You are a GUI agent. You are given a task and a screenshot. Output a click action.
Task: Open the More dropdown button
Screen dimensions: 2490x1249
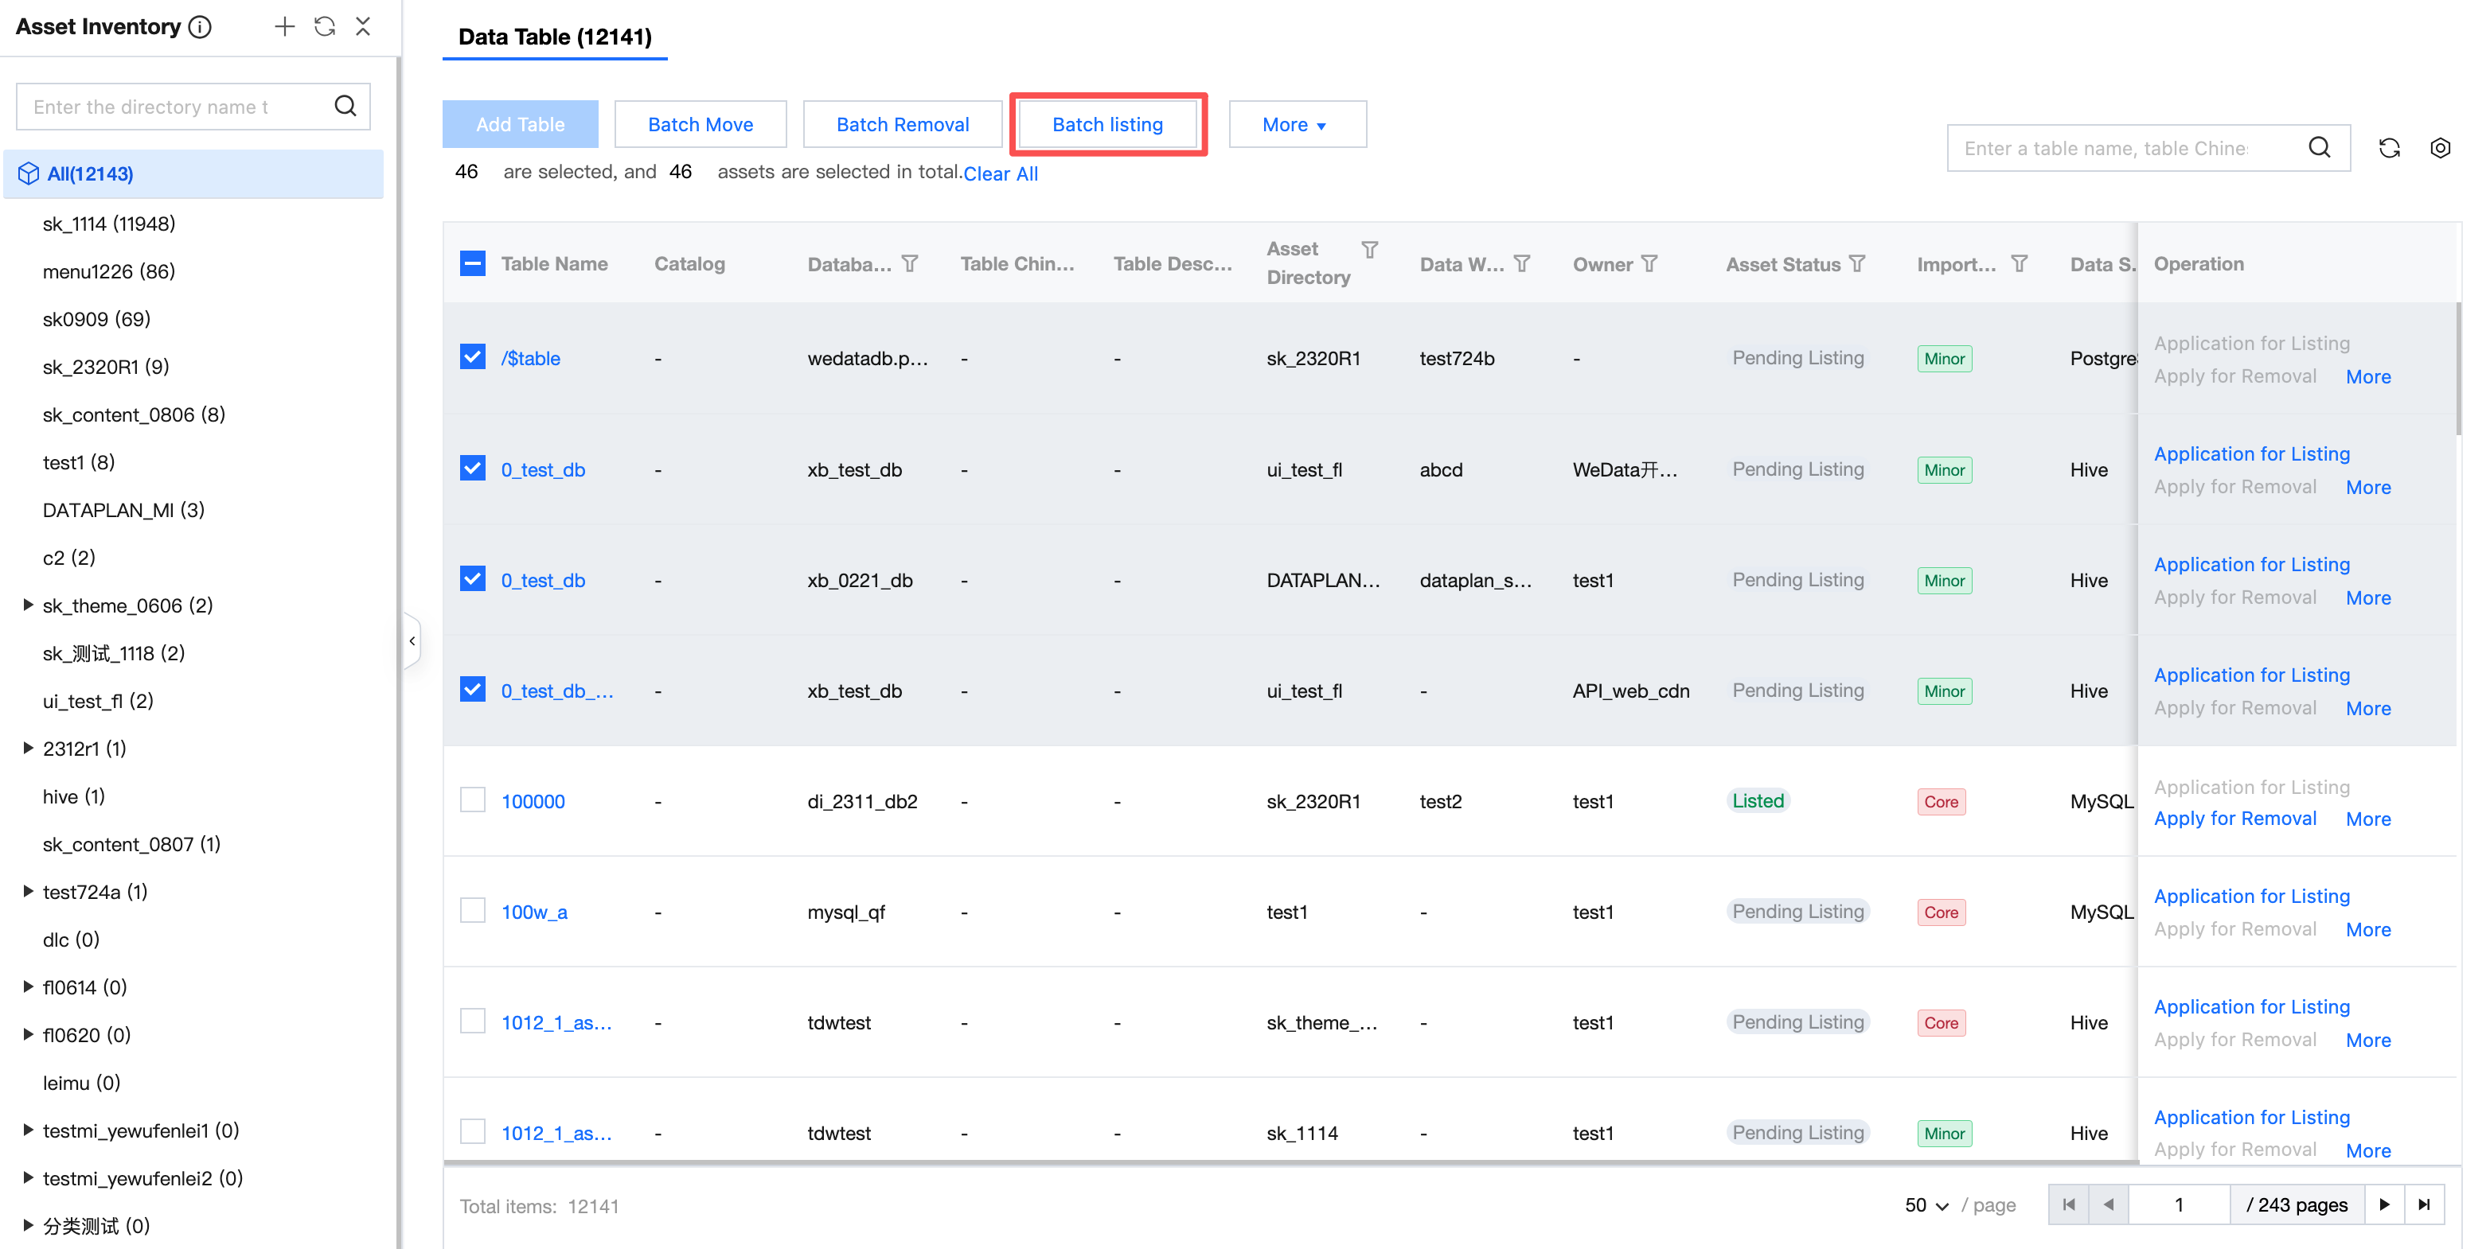pos(1296,125)
